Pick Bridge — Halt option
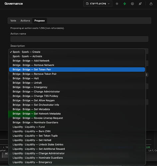Image resolution: width=157 pixels, height=166 pixels. pyautogui.click(x=77, y=78)
